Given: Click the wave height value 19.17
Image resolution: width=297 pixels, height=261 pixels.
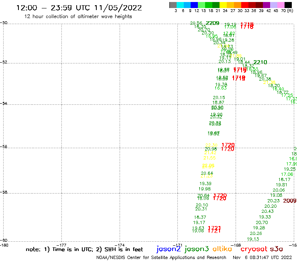Looking at the screenshot, I should (199, 222).
